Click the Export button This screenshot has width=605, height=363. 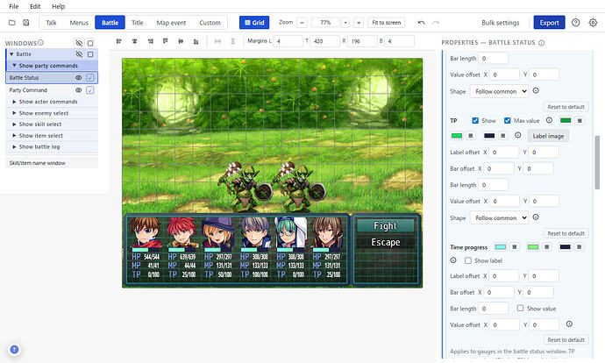(x=550, y=23)
